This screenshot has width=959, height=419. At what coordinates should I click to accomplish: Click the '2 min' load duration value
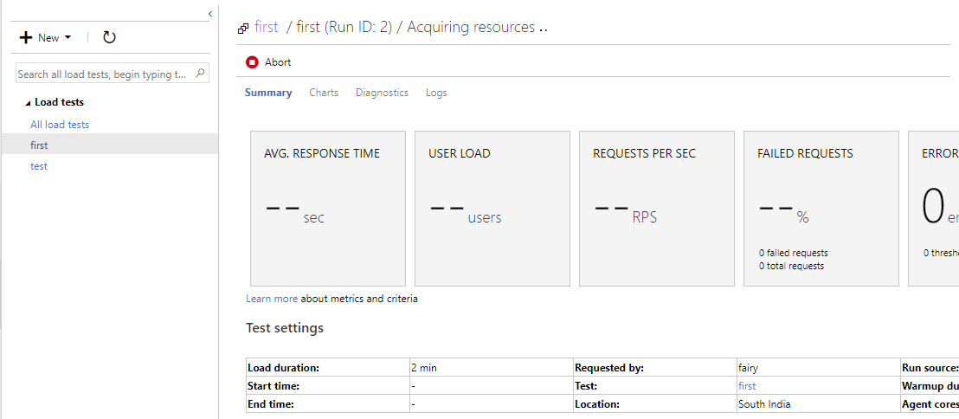pyautogui.click(x=424, y=368)
